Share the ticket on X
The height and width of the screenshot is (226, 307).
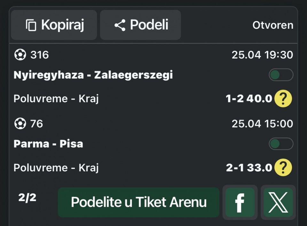(x=278, y=202)
